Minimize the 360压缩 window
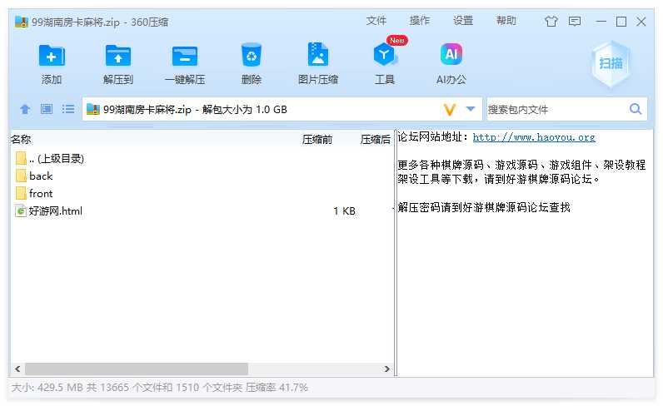 601,21
